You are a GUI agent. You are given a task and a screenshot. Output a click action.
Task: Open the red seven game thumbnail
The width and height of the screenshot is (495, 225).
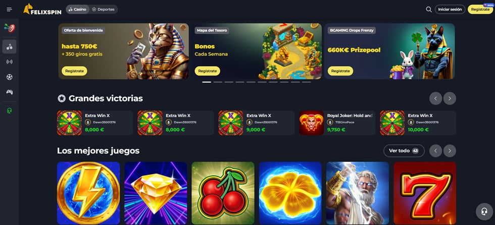tap(425, 193)
